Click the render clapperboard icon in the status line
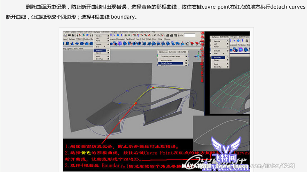The width and height of the screenshot is (307, 172). tap(166, 36)
